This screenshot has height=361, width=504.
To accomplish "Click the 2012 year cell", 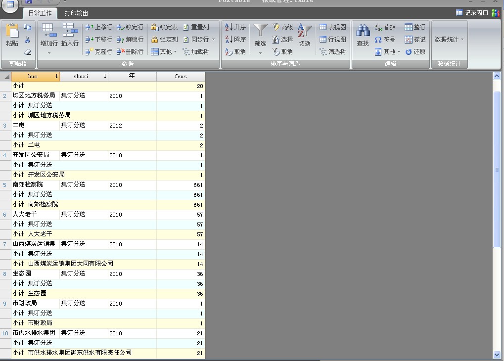I will (x=132, y=126).
